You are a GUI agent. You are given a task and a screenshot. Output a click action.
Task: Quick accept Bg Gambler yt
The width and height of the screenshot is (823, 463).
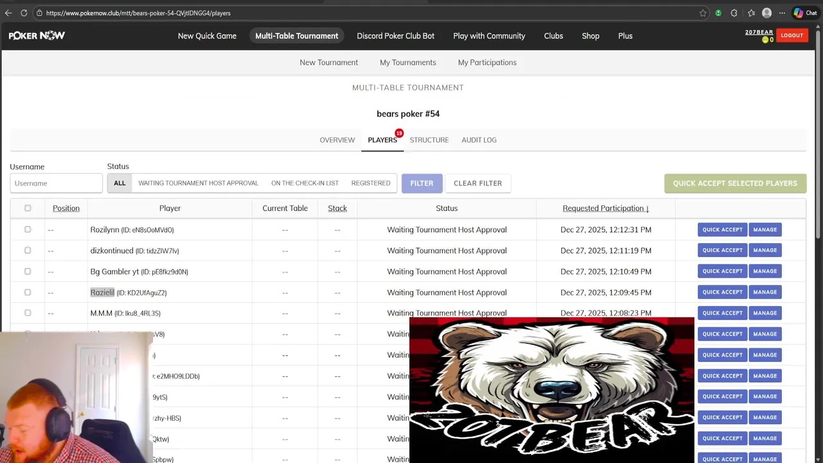[722, 271]
